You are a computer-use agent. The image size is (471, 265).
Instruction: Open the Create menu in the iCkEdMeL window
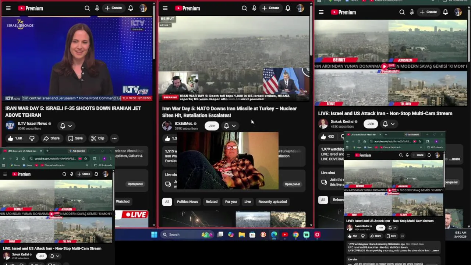270,8
